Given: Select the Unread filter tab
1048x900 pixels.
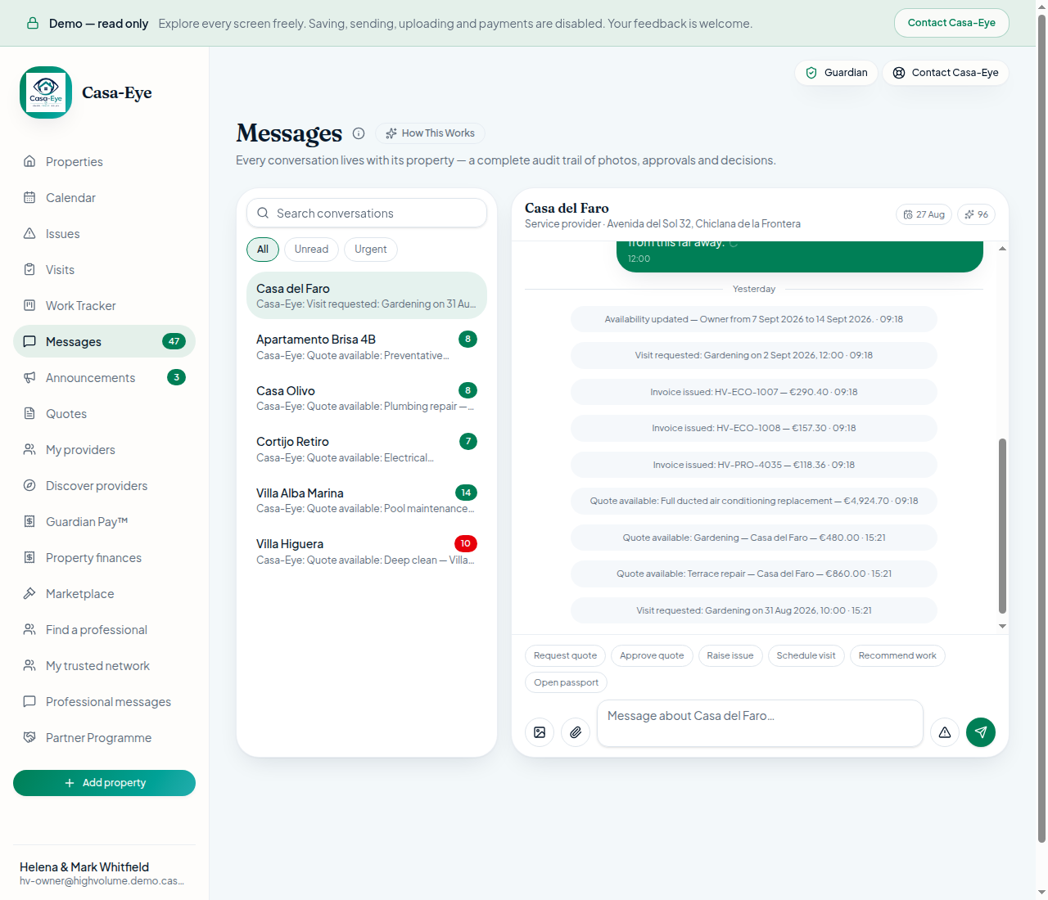Looking at the screenshot, I should [x=311, y=250].
